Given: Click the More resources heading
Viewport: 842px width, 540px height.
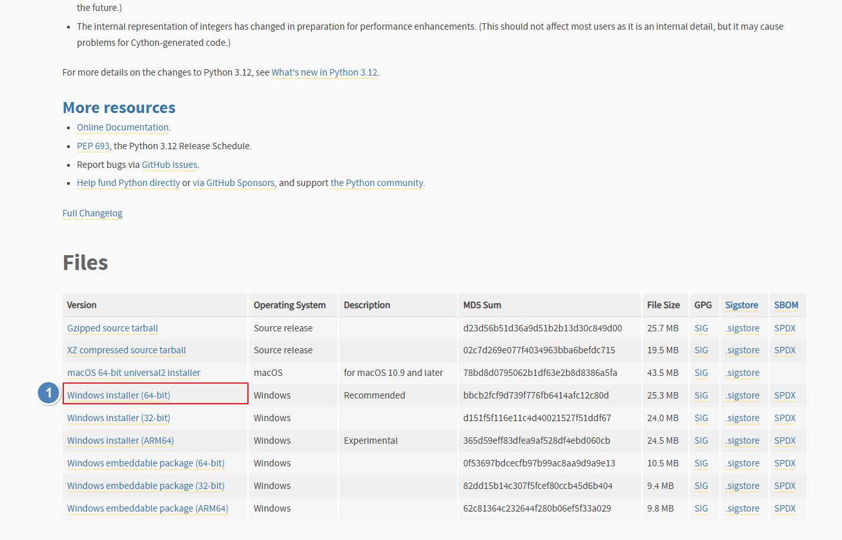Looking at the screenshot, I should point(119,107).
